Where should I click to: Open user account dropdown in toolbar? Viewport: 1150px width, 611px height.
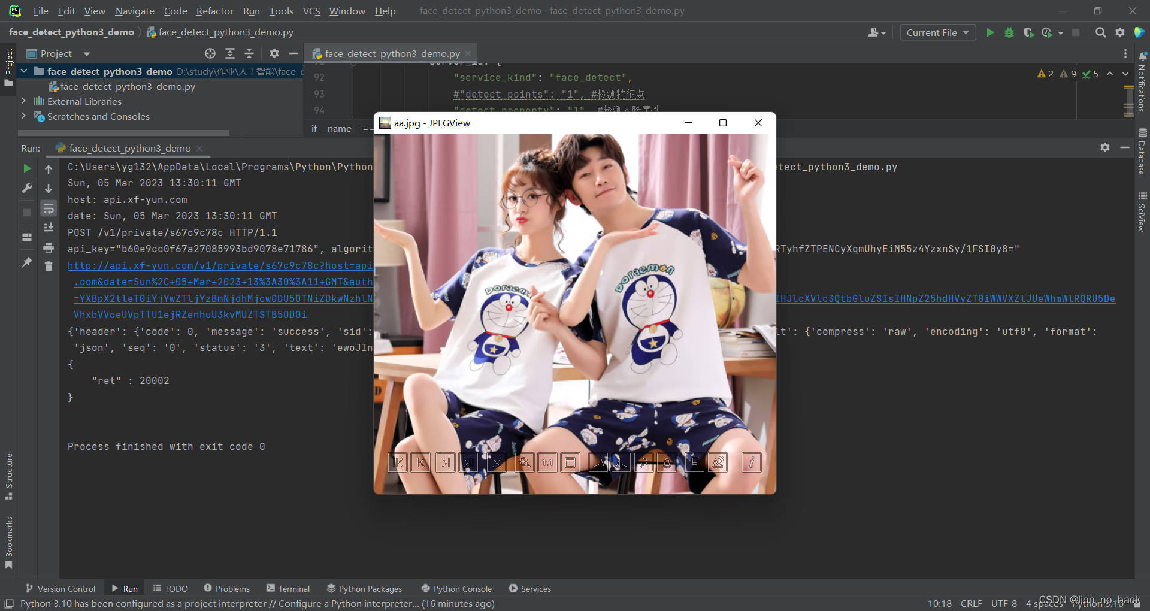pos(877,32)
